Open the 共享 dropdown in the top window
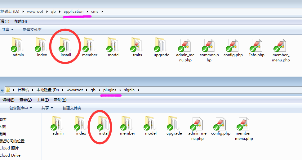The image size is (302, 160). pyautogui.click(x=7, y=30)
